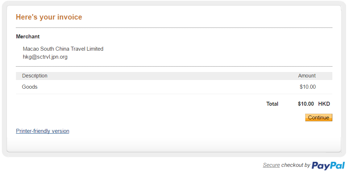Click the Total label
This screenshot has height=173, width=349.
[273, 104]
